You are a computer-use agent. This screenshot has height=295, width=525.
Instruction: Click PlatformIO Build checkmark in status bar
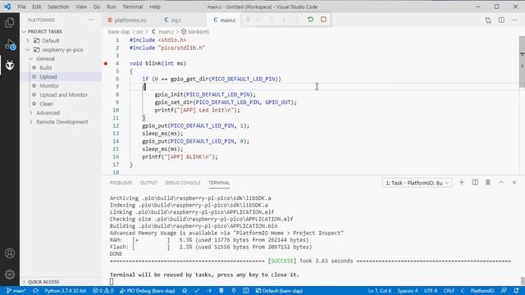click(197, 291)
